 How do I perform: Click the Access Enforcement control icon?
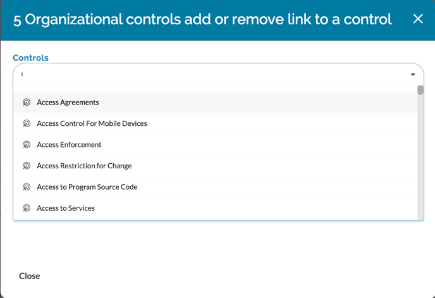[x=27, y=145]
